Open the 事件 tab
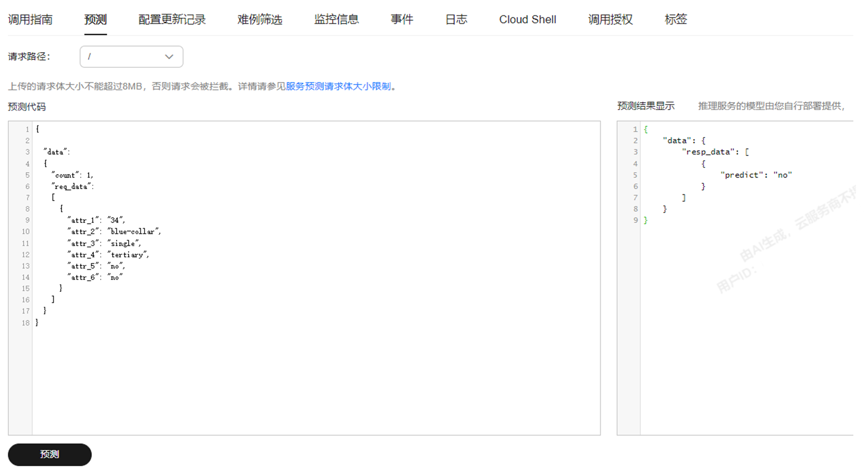 (x=402, y=19)
